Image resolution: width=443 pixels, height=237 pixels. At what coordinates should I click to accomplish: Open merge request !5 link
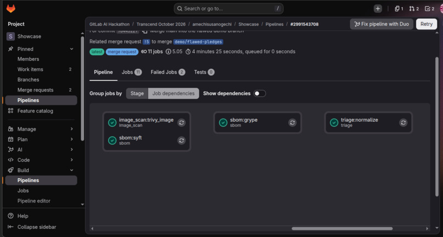tap(146, 42)
